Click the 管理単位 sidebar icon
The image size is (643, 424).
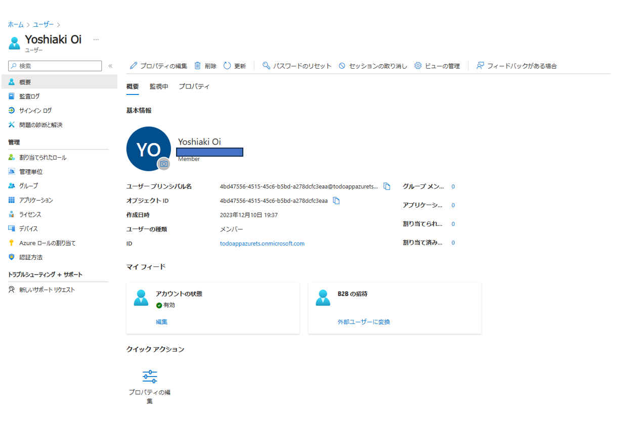(12, 172)
